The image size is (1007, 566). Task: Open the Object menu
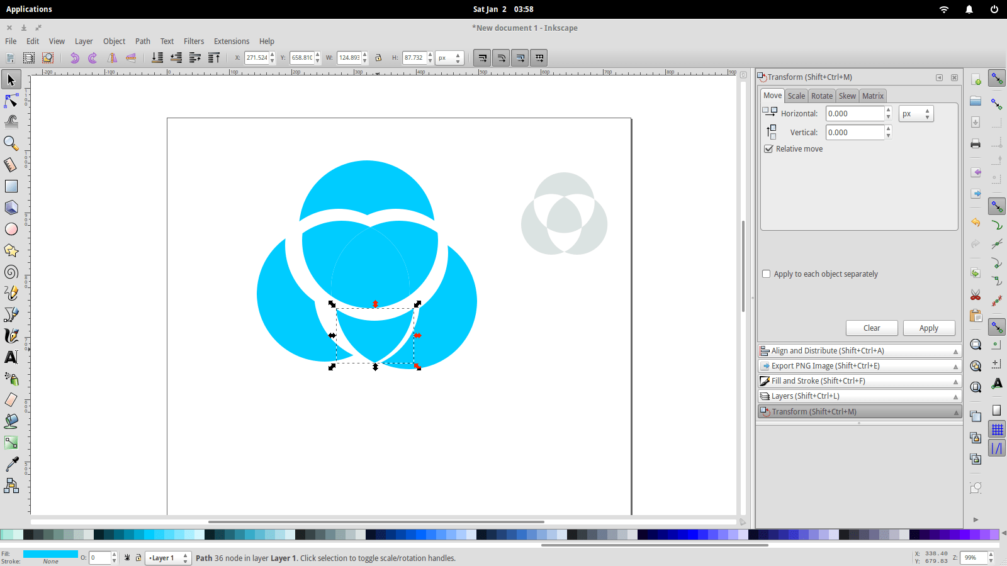[x=114, y=42]
